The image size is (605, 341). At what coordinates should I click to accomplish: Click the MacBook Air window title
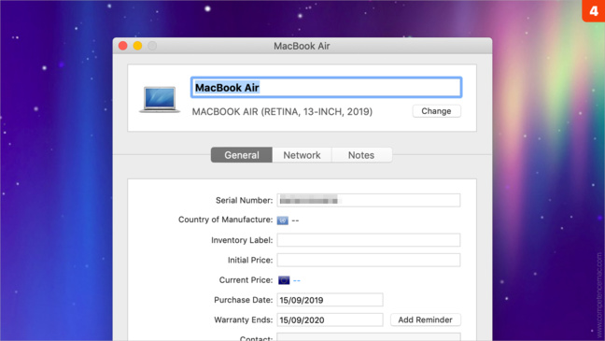point(302,46)
